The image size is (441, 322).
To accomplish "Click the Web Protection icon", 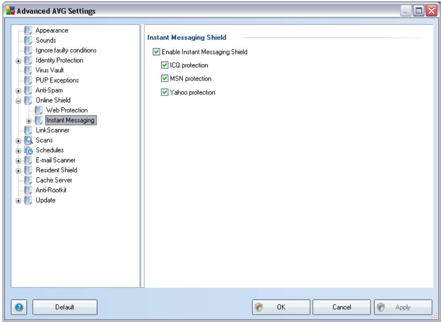I will point(38,110).
